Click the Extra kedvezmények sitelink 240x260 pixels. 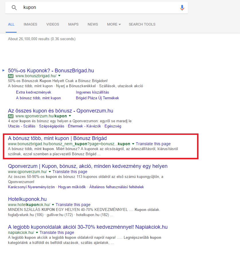click(34, 92)
